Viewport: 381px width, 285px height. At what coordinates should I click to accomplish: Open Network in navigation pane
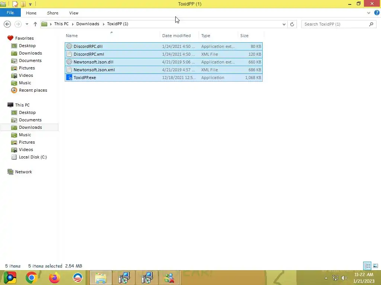pos(23,172)
